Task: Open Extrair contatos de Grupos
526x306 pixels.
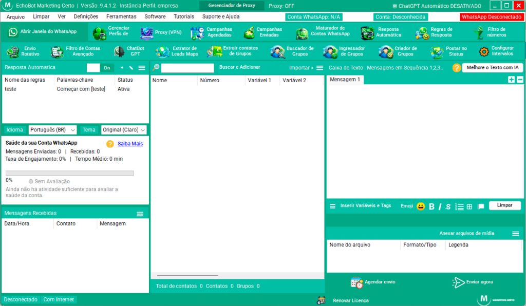Action: click(x=233, y=51)
